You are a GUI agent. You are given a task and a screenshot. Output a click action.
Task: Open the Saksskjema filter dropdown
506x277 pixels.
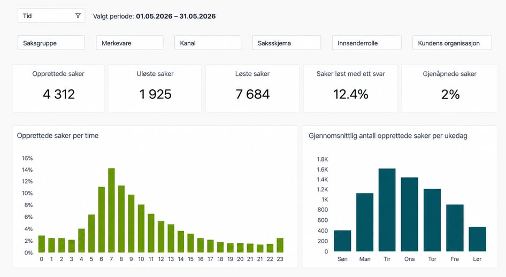pos(287,43)
